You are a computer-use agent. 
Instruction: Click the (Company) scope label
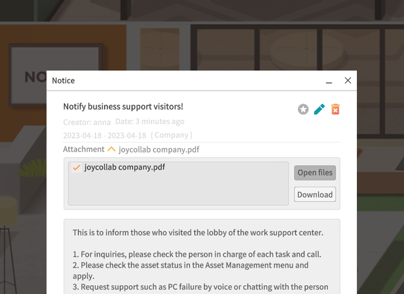[x=171, y=135]
